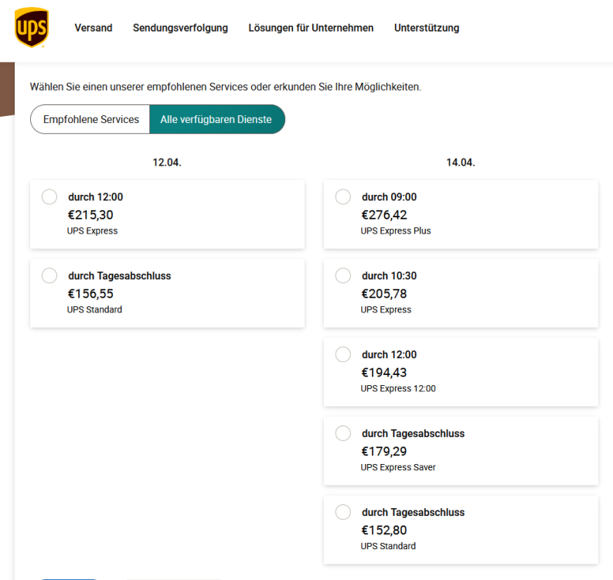This screenshot has height=580, width=613.
Task: Click the €156,55 price text
Action: pos(90,294)
